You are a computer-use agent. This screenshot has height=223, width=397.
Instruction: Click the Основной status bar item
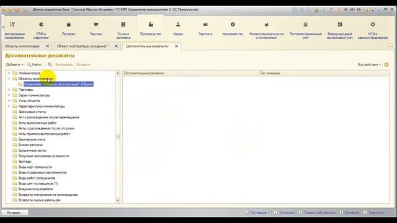point(349,212)
